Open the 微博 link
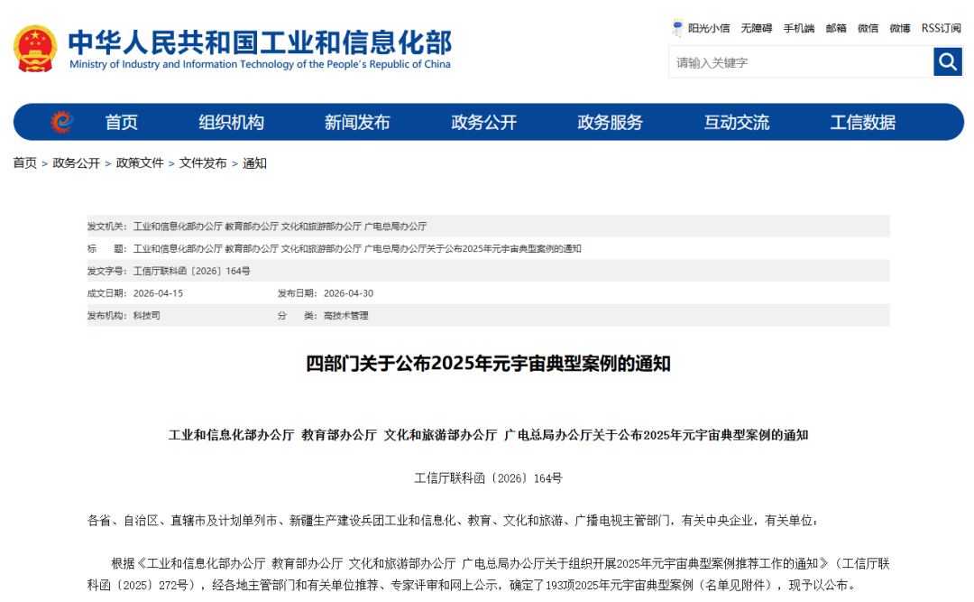The width and height of the screenshot is (974, 602). 900,28
